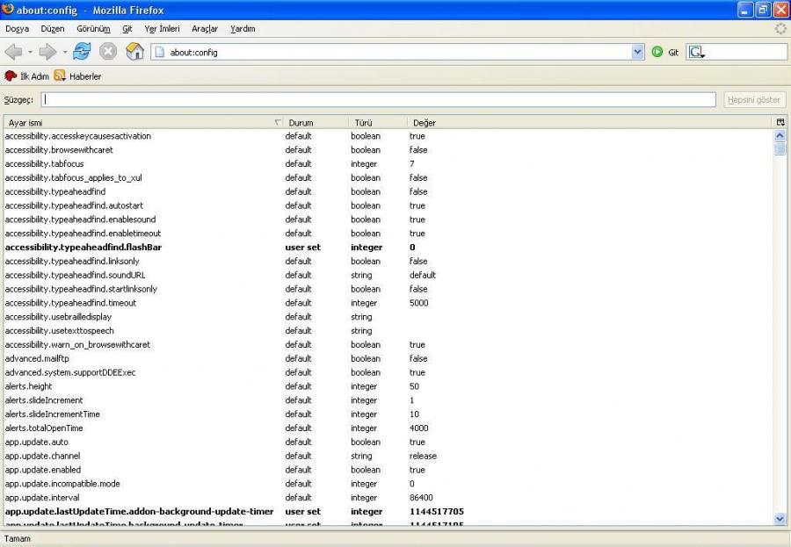Image resolution: width=791 pixels, height=547 pixels.
Task: Select accessibility.typeaheadfind.timeout row
Action: point(388,303)
